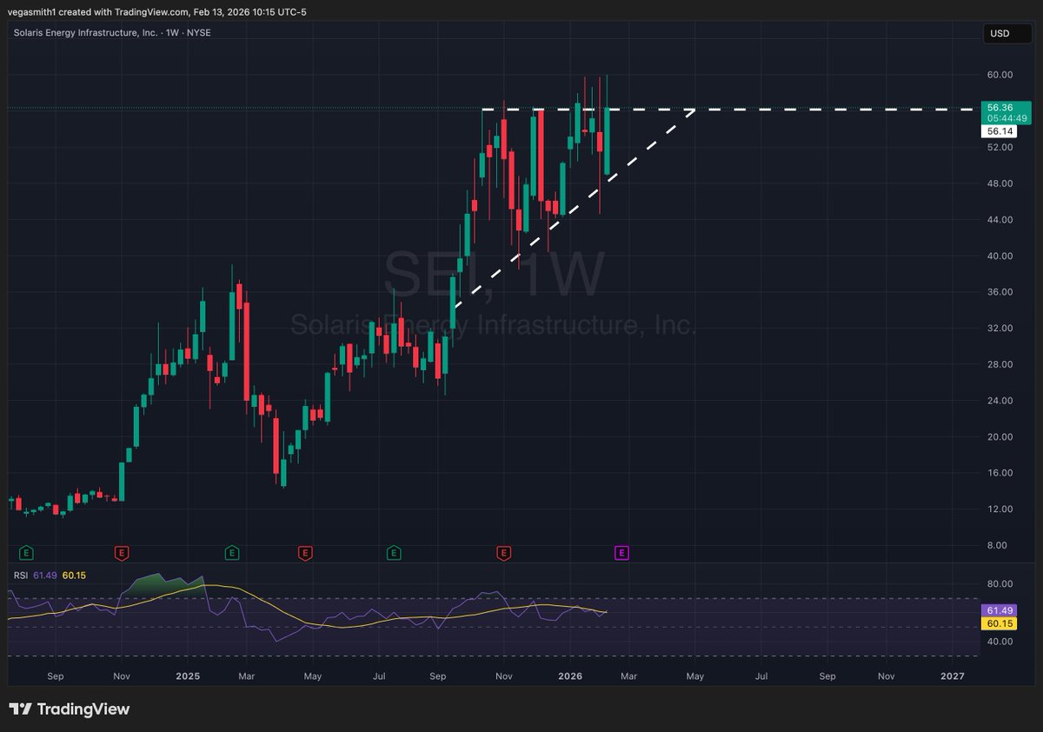Viewport: 1043px width, 732px height.
Task: Click the 2027 time axis label
Action: click(953, 675)
